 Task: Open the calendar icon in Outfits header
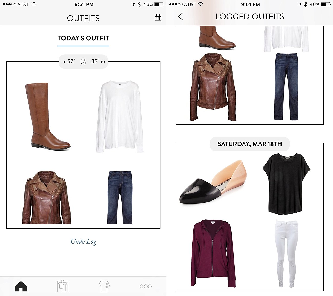158,18
